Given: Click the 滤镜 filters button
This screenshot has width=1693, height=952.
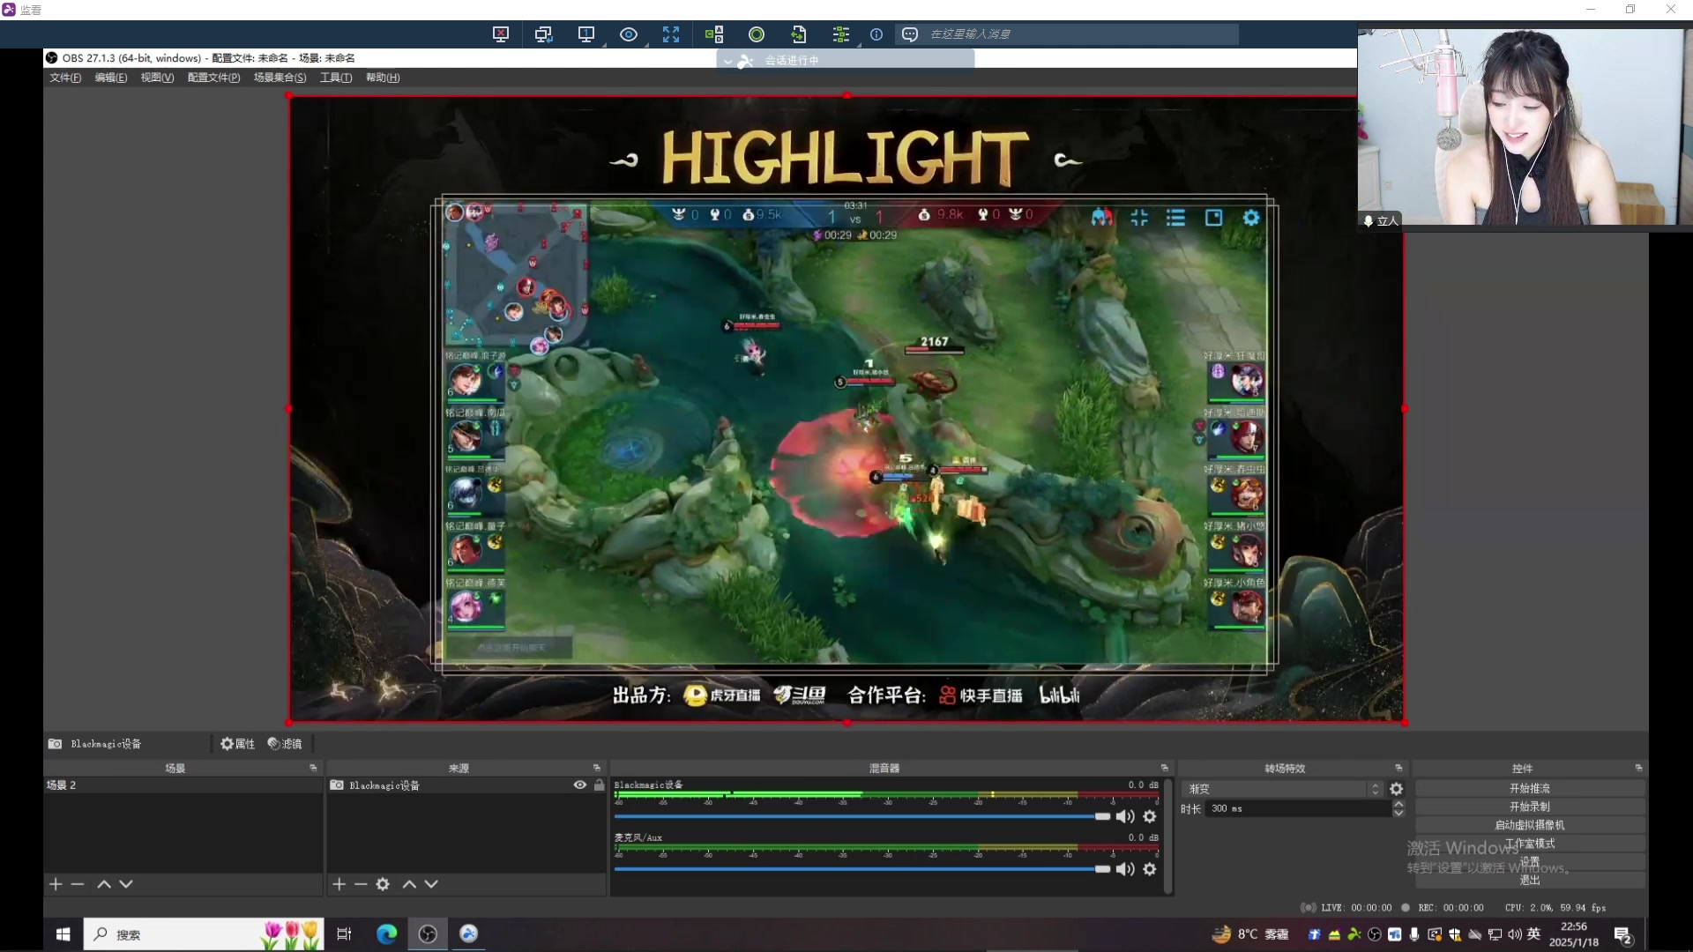Looking at the screenshot, I should pos(285,744).
